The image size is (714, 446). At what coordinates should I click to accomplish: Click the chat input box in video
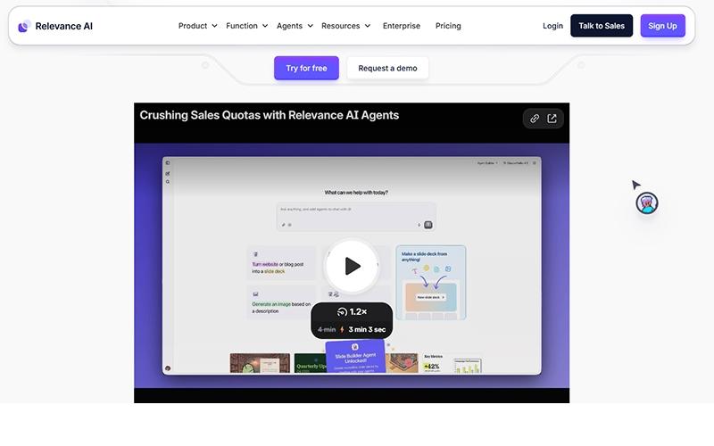point(356,217)
